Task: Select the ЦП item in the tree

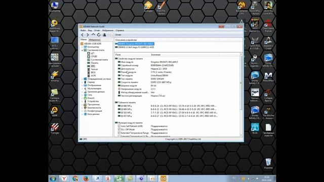Action: 91,53
